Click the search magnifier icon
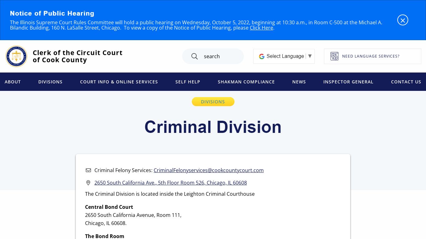426x239 pixels. tap(194, 56)
